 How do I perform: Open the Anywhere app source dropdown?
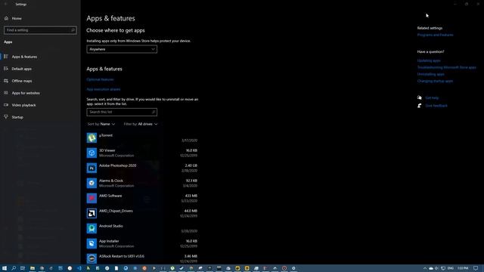point(122,49)
